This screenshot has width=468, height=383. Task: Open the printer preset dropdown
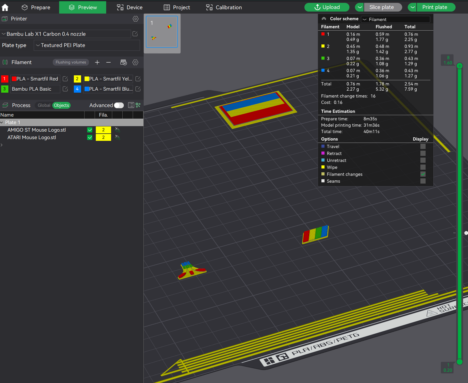[x=65, y=34]
